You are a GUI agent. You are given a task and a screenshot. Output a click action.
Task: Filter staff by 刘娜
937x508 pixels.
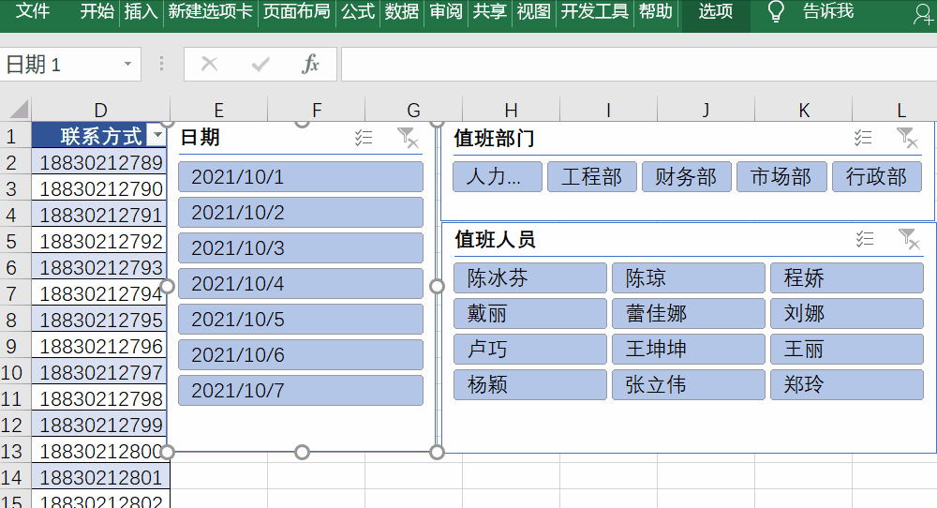847,313
